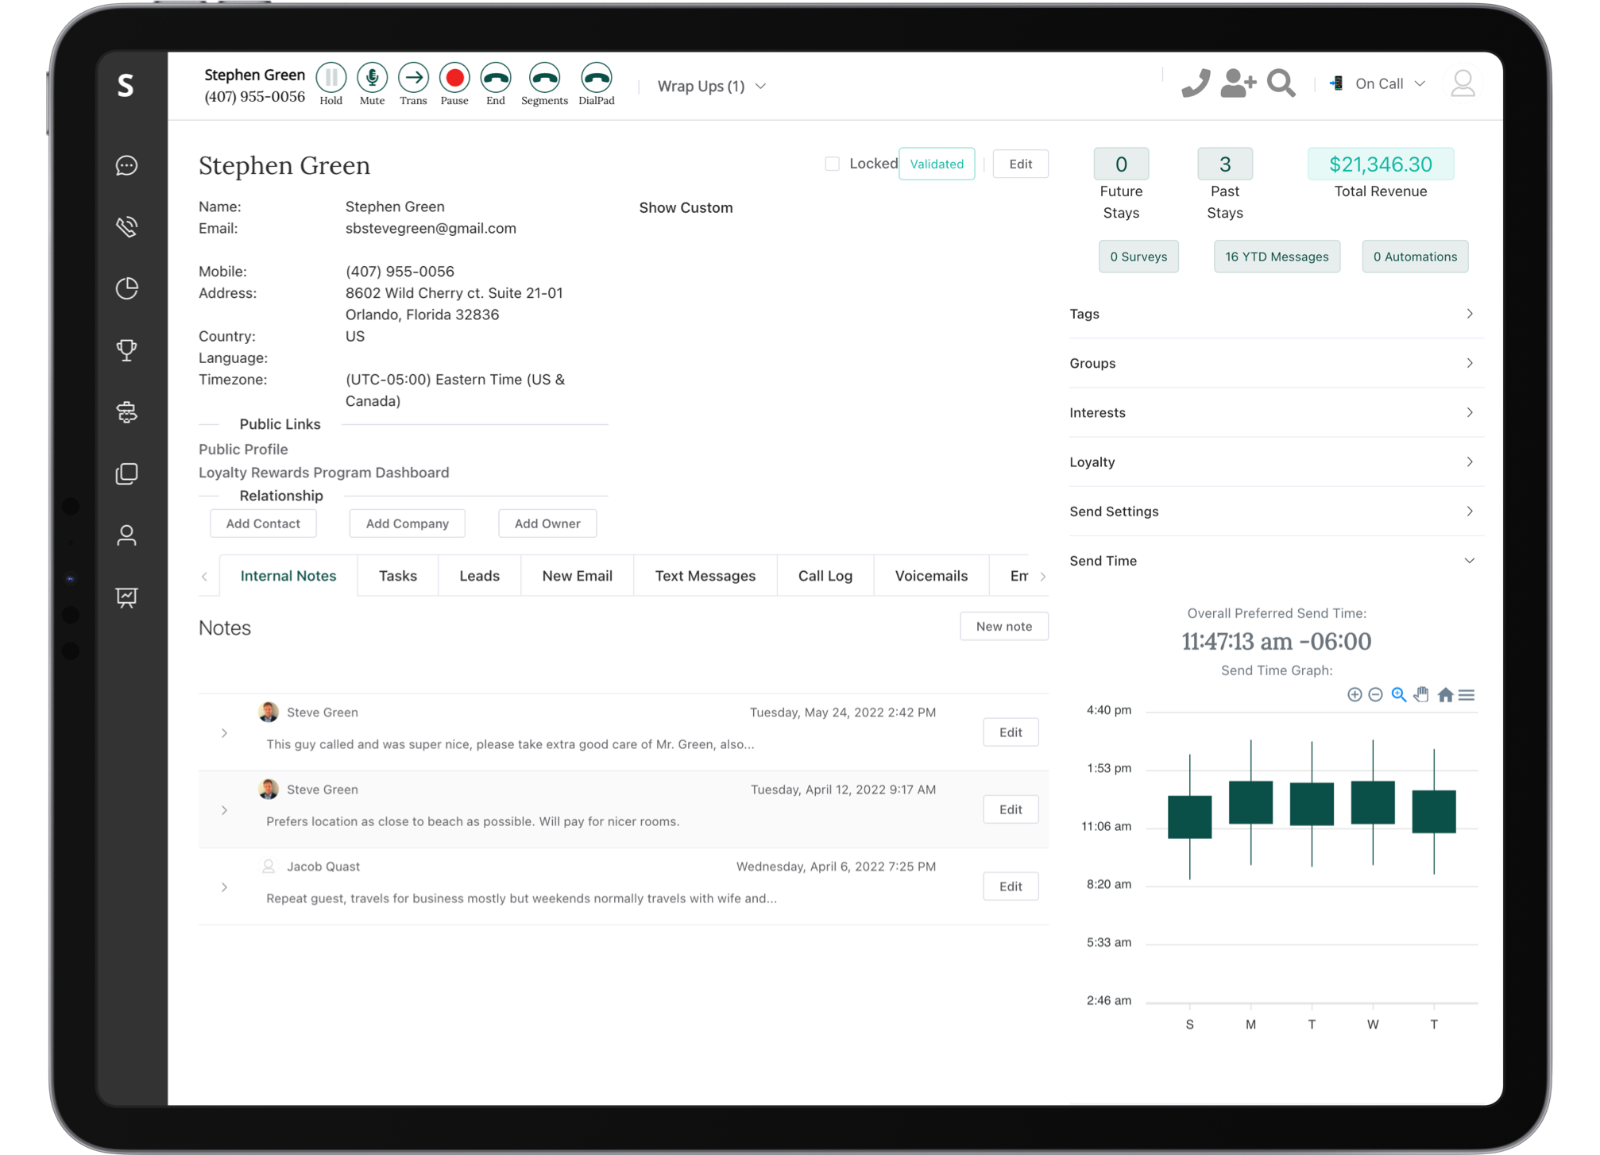Click Wednesday's bar in send time graph
This screenshot has width=1600, height=1155.
pos(1372,802)
